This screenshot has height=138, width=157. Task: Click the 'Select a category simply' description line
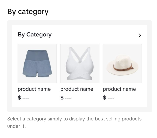point(74,119)
